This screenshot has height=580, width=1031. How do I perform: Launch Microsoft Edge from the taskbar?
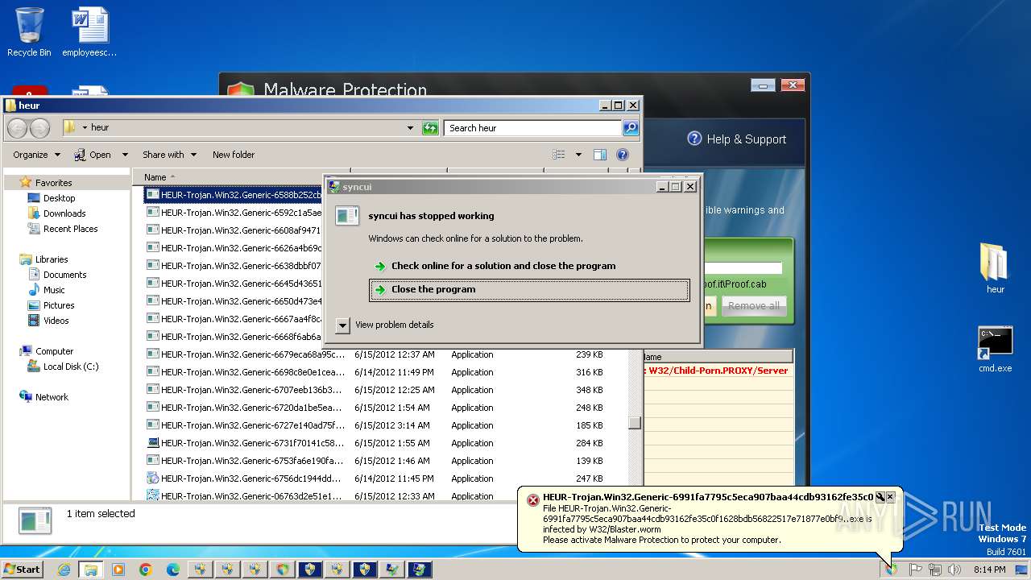173,570
